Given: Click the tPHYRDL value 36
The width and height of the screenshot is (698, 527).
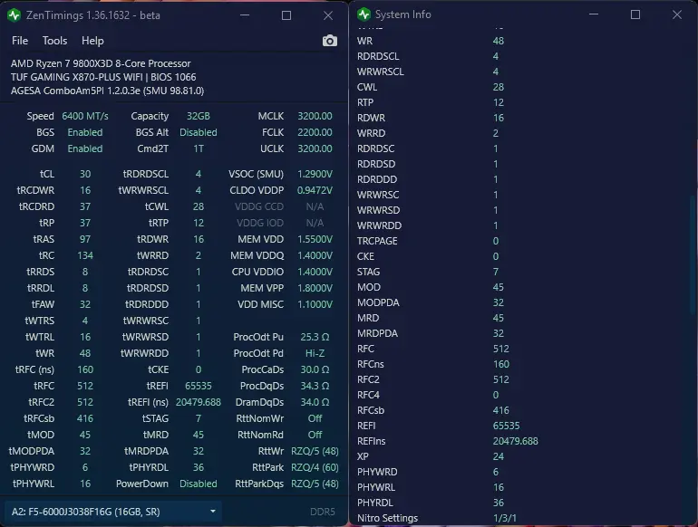Looking at the screenshot, I should tap(199, 467).
